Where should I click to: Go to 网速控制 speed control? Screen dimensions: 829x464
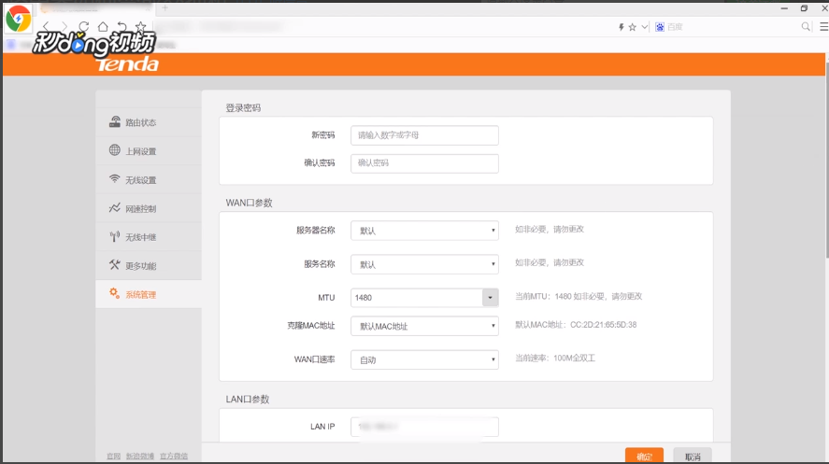[x=140, y=208]
